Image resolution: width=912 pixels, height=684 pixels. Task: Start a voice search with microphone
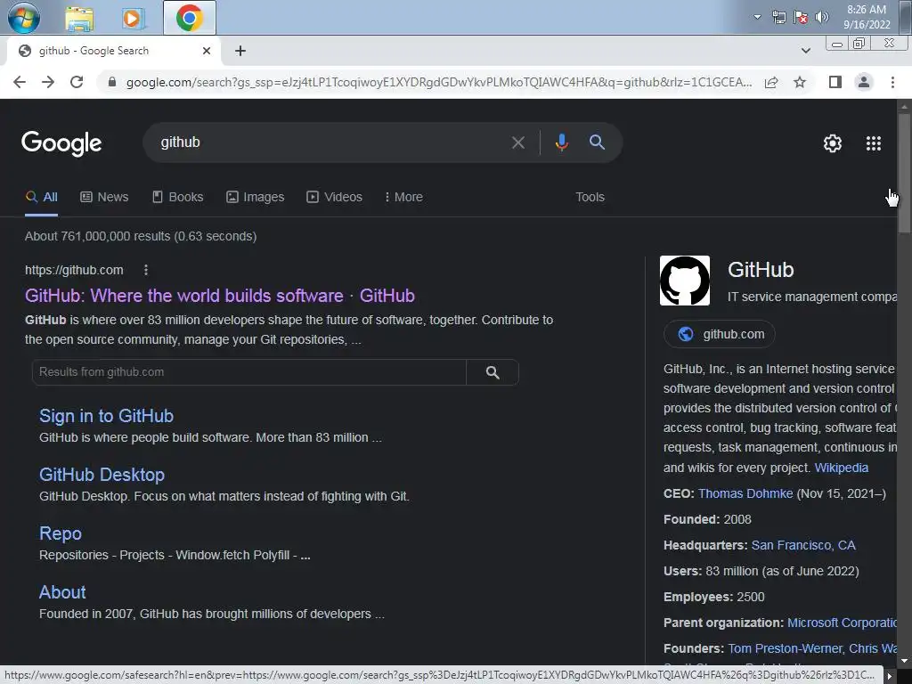pyautogui.click(x=561, y=142)
